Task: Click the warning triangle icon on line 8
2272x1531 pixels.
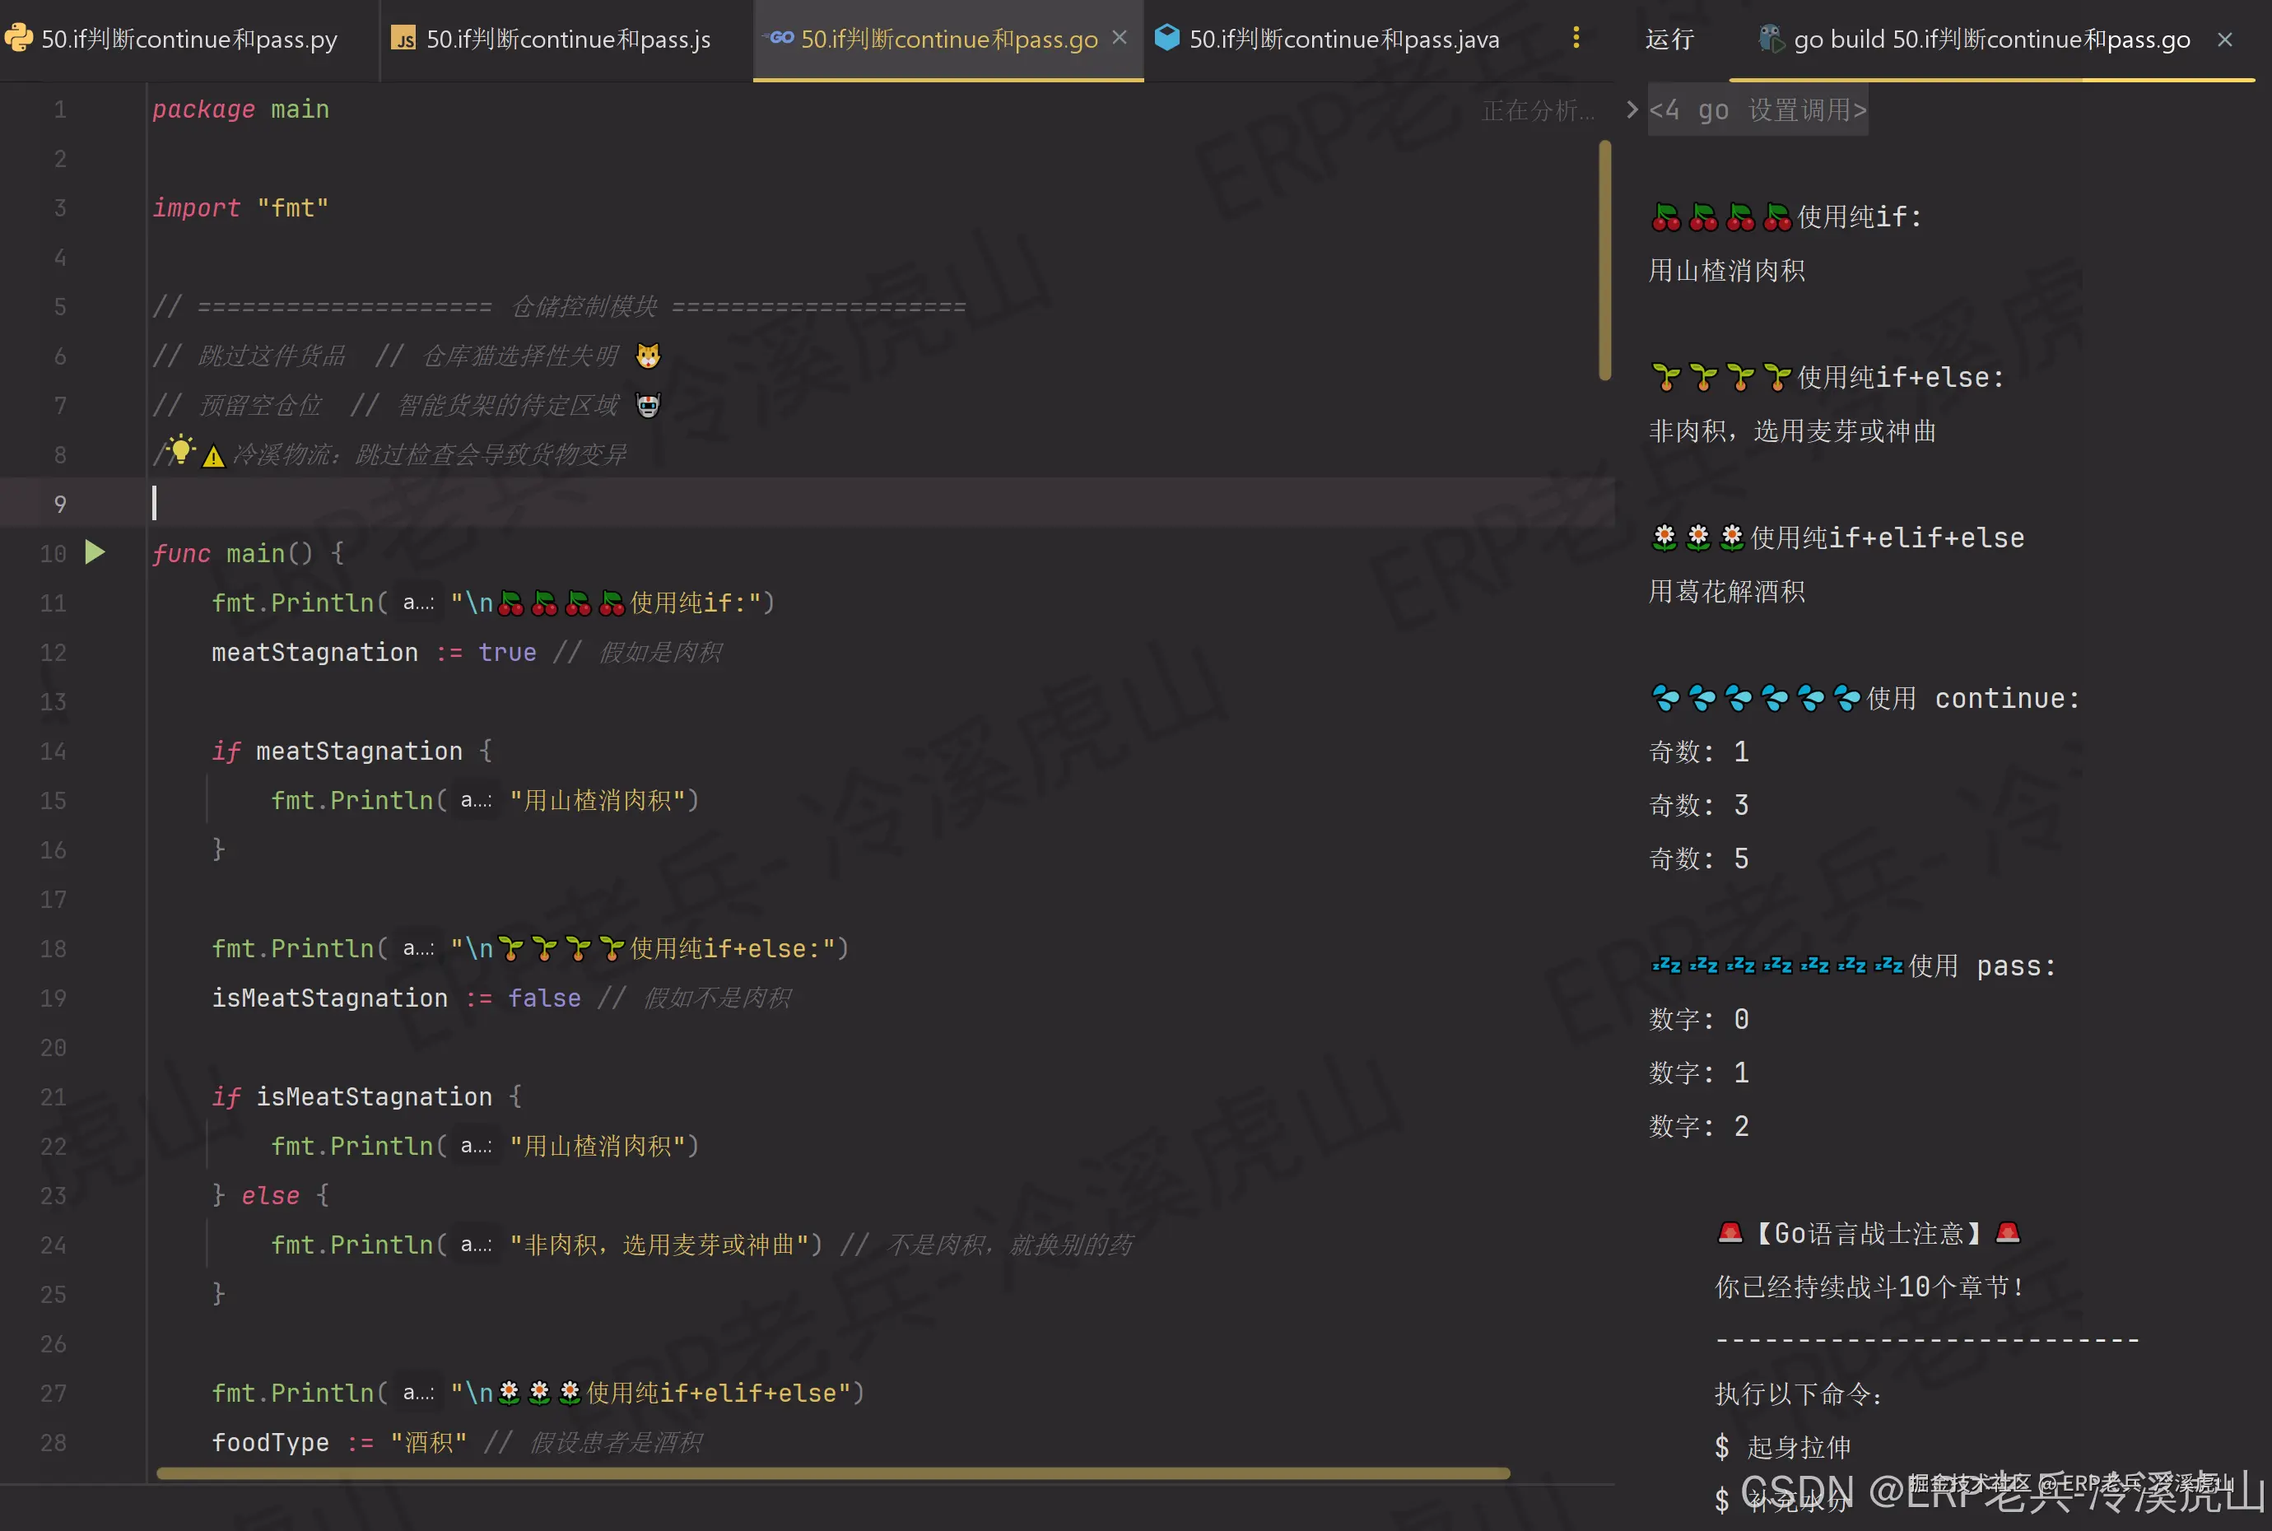Action: (214, 456)
